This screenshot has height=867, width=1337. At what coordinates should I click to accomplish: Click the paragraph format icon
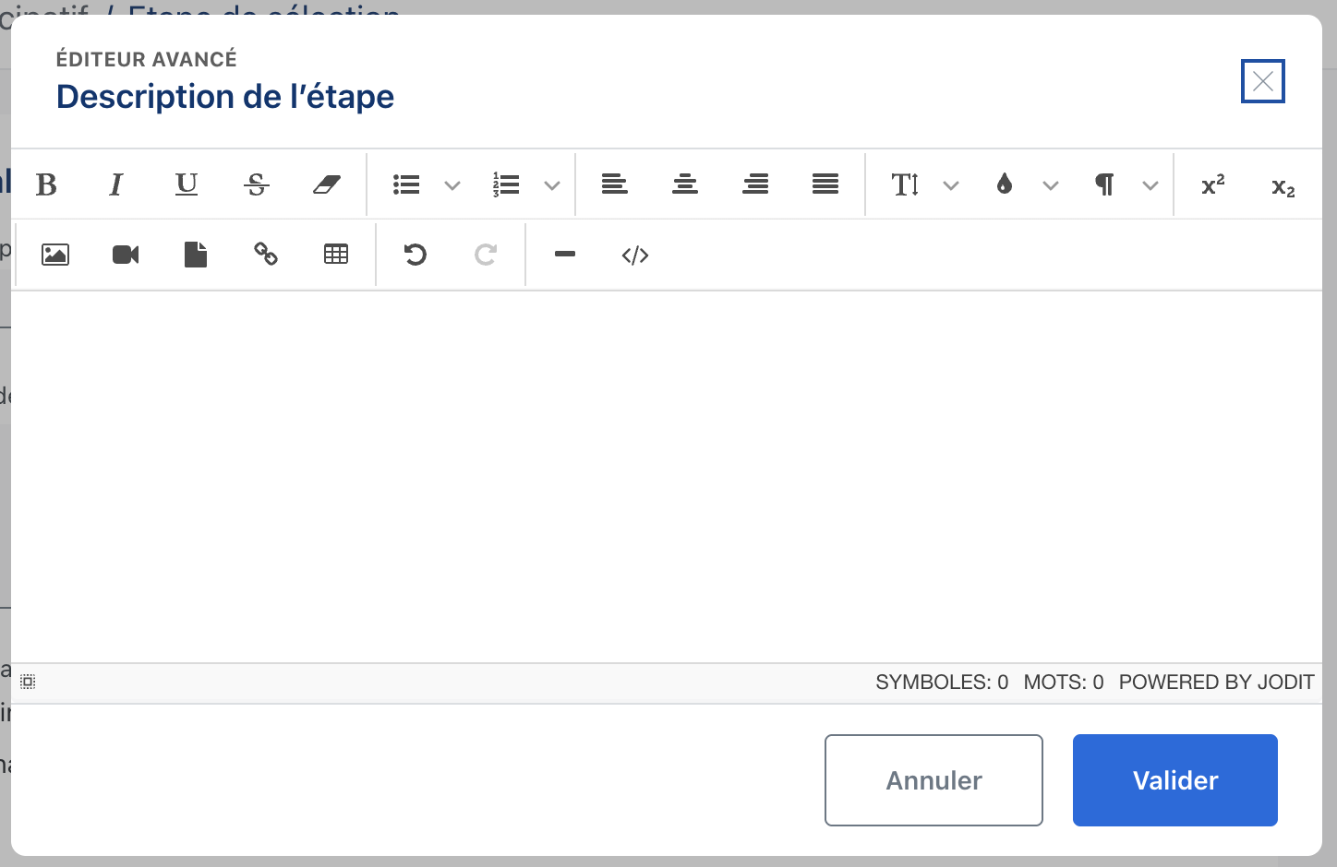(x=1104, y=184)
